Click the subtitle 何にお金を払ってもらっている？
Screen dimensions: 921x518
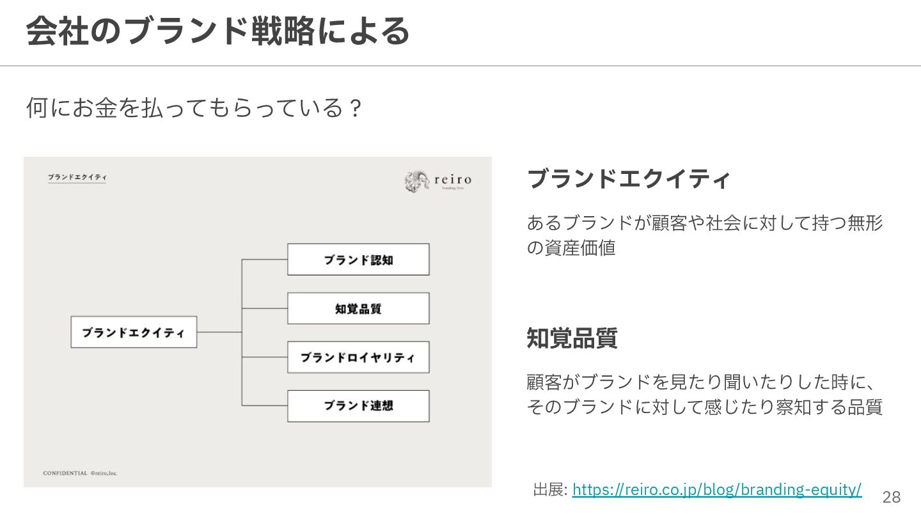click(x=195, y=107)
